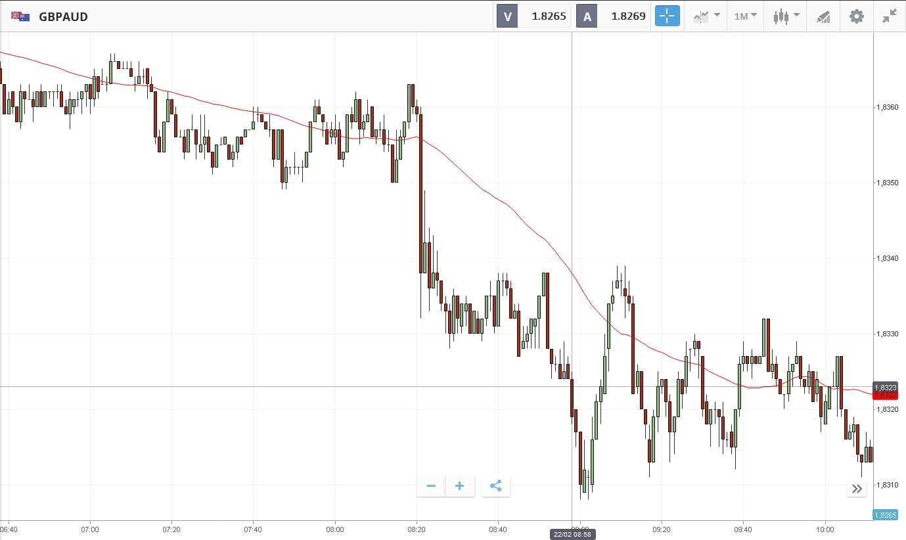Click the 22/02 08:58 time marker

point(572,534)
